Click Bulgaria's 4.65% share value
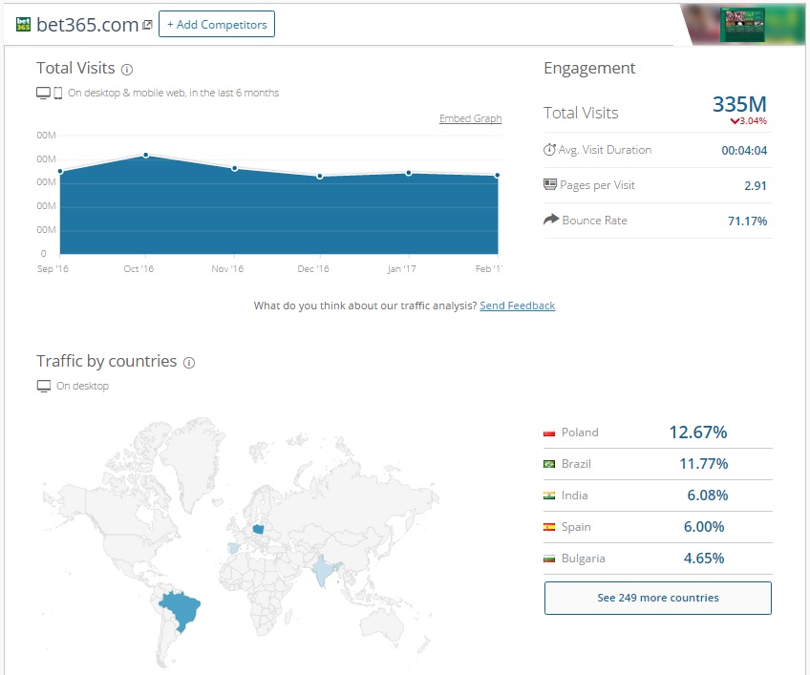Screen dimensions: 810x675 click(704, 559)
